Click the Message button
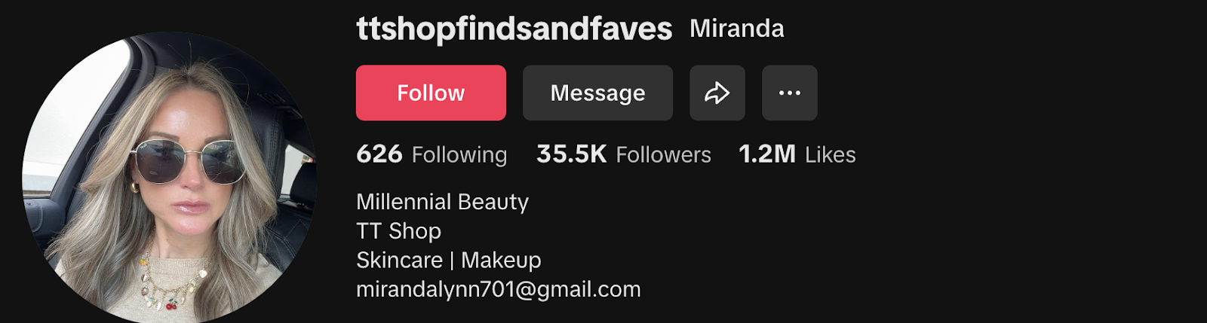 click(597, 93)
